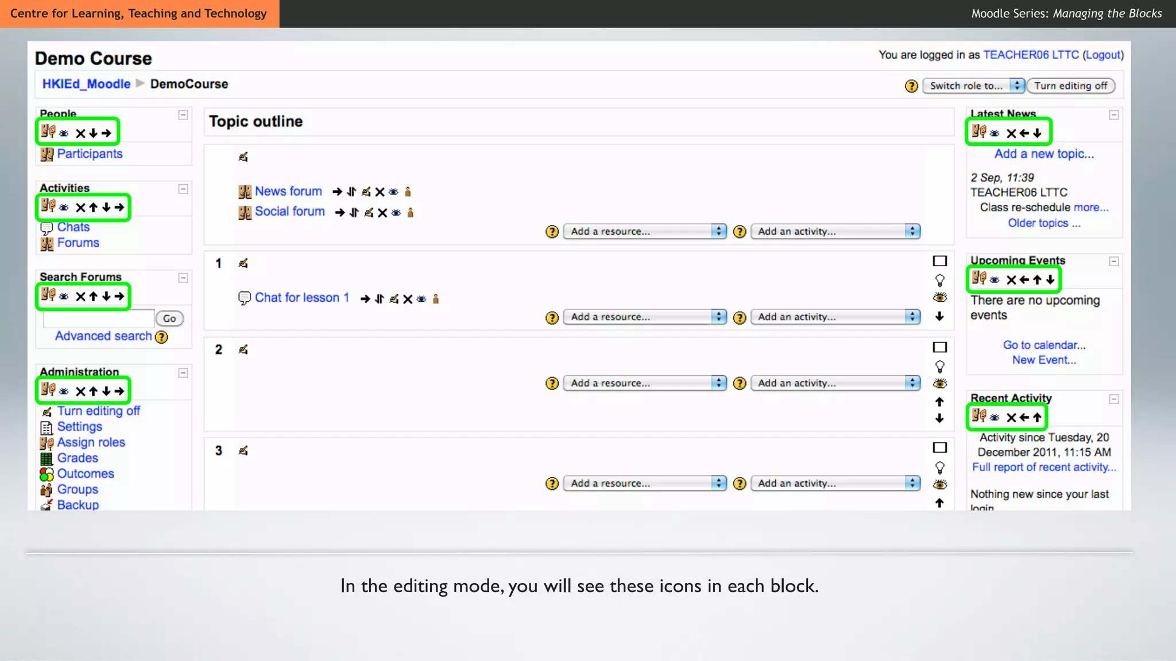Viewport: 1176px width, 661px height.
Task: Click the Turn editing off button
Action: [1070, 85]
